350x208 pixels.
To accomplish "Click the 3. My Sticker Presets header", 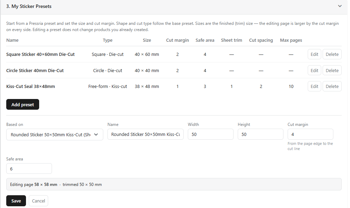I will click(x=29, y=6).
